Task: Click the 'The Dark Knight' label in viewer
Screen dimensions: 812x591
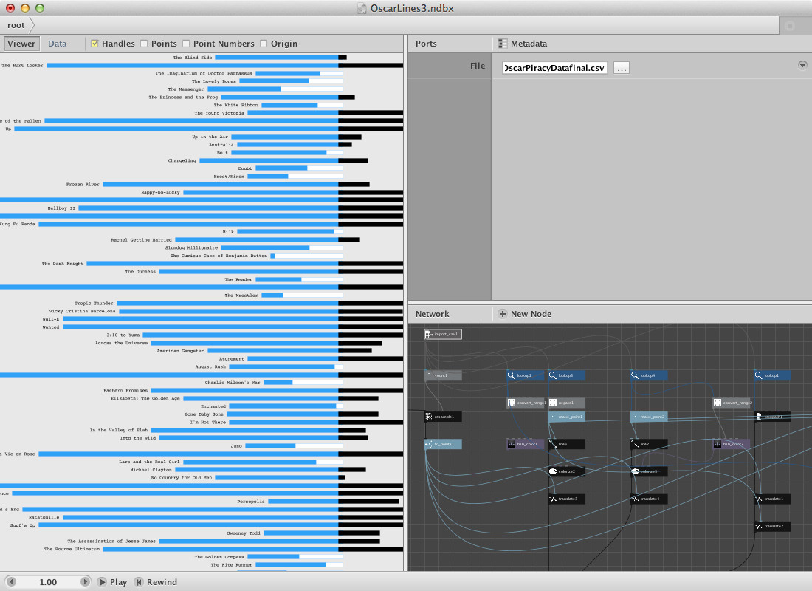Action: [x=63, y=263]
